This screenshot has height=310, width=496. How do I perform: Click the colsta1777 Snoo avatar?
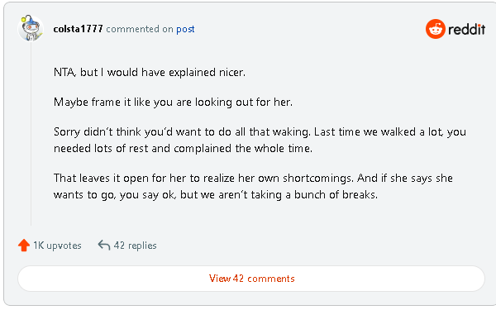[x=31, y=28]
